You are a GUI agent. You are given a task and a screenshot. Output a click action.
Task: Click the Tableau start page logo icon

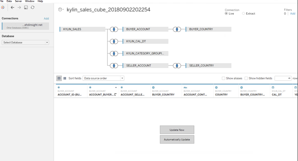point(3,8)
